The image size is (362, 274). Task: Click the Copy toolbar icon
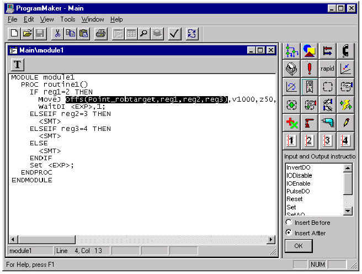tap(71, 34)
